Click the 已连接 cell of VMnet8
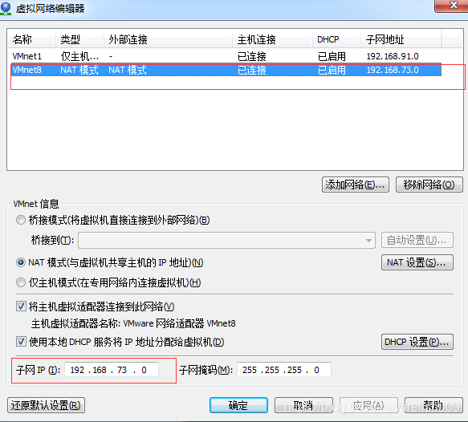The width and height of the screenshot is (468, 422). point(251,70)
